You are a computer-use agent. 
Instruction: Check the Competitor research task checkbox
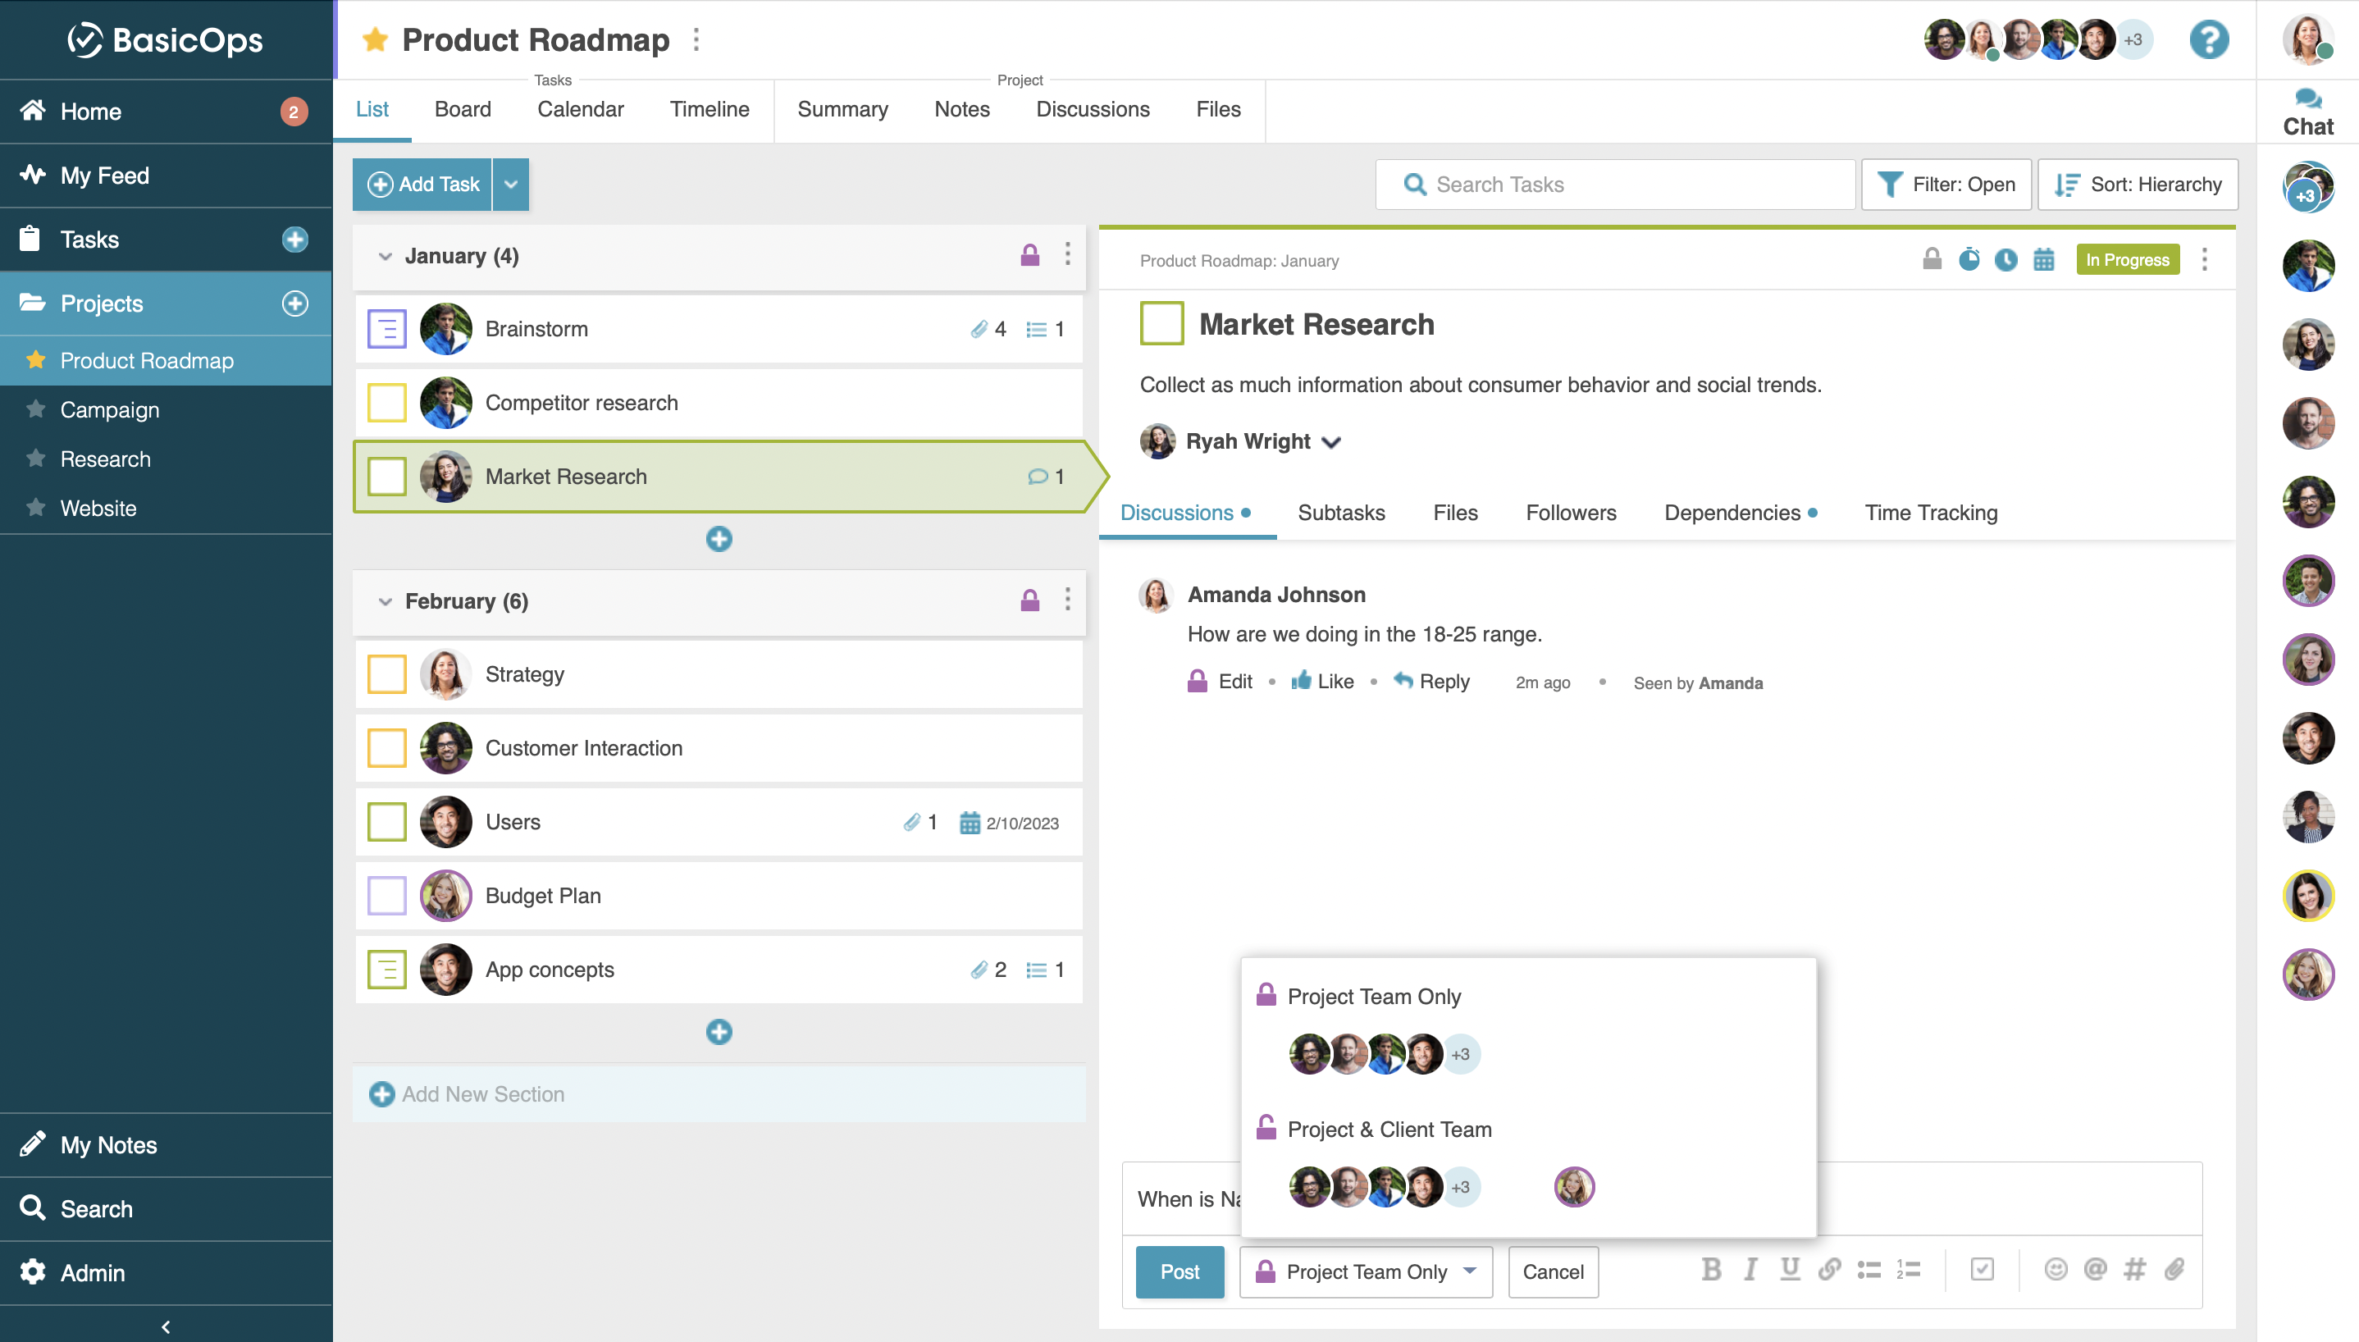386,403
